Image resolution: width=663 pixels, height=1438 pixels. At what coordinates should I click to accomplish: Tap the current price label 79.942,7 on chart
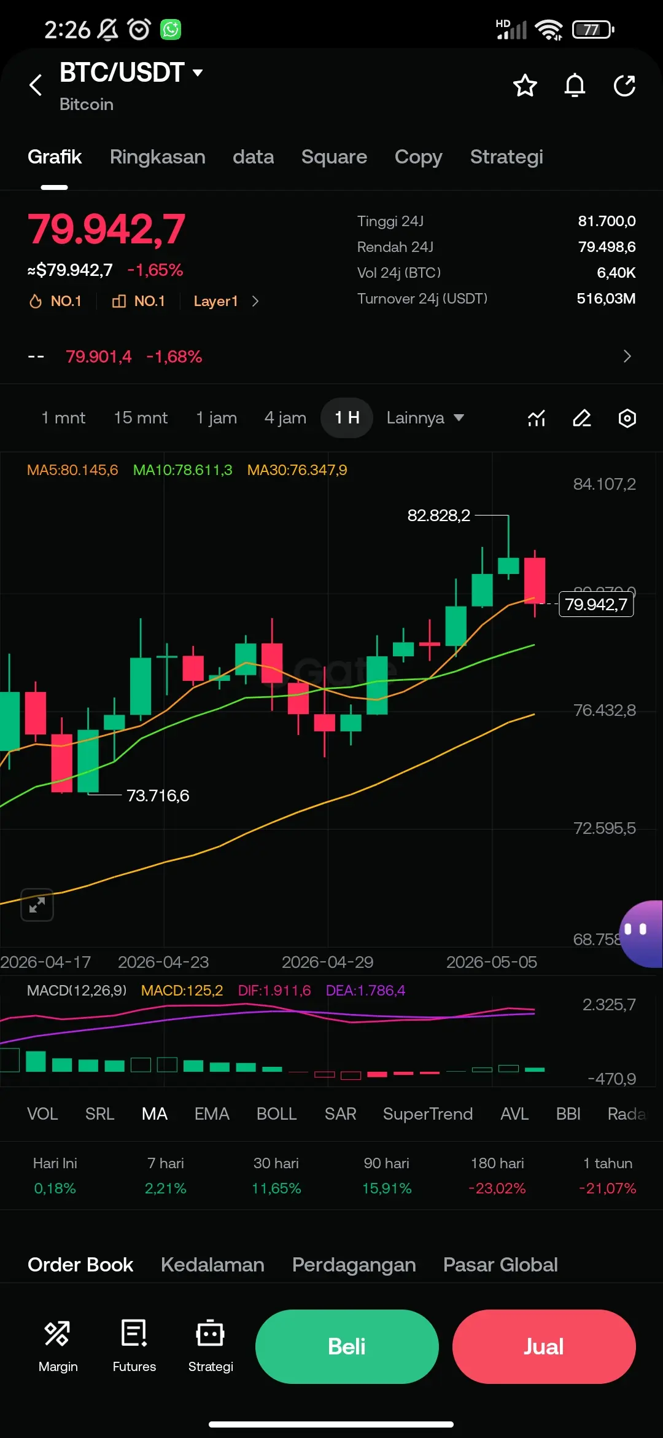coord(596,605)
